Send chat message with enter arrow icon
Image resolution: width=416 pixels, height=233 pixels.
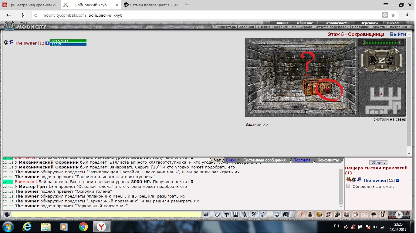tap(206, 215)
